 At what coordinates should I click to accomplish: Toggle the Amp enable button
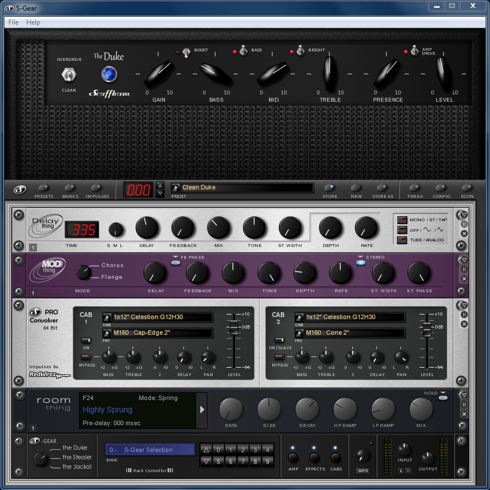[293, 458]
